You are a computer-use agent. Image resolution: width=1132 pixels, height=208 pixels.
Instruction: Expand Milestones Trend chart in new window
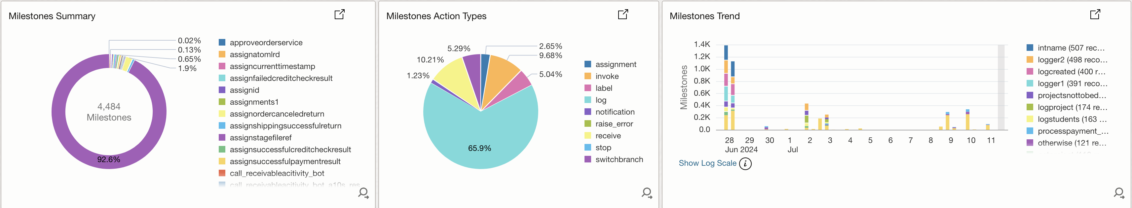[1095, 15]
